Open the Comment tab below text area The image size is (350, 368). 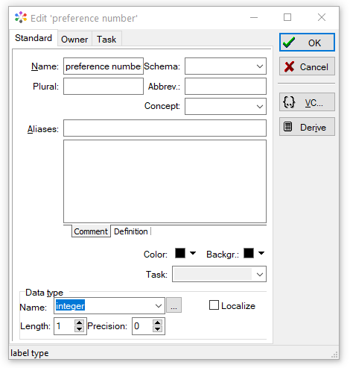(x=91, y=231)
